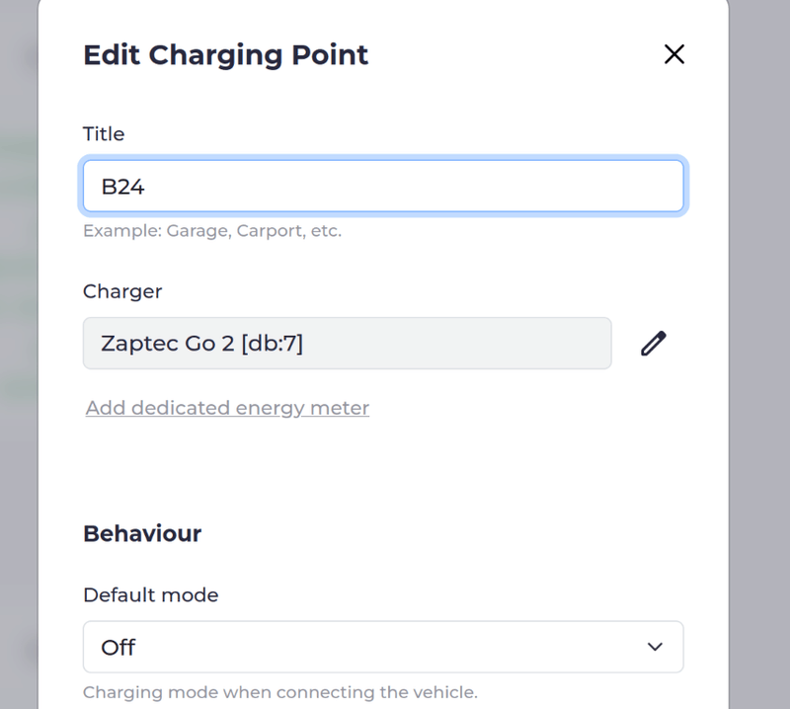Open the Default mode dropdown showing Off

[x=382, y=647]
